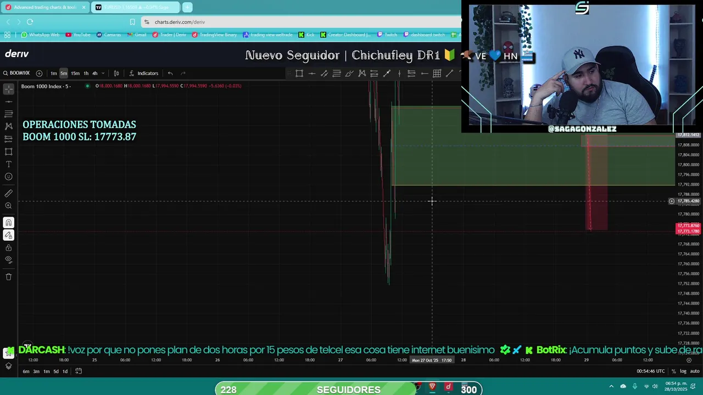Open the TradingView Binary bookmark
703x395 pixels.
point(214,35)
